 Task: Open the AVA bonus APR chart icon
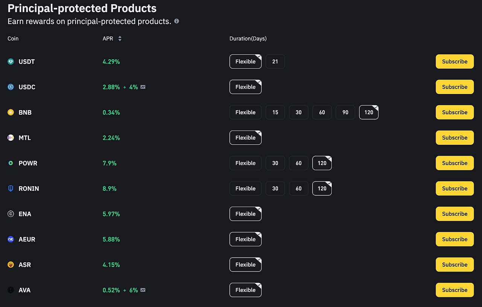(143, 290)
